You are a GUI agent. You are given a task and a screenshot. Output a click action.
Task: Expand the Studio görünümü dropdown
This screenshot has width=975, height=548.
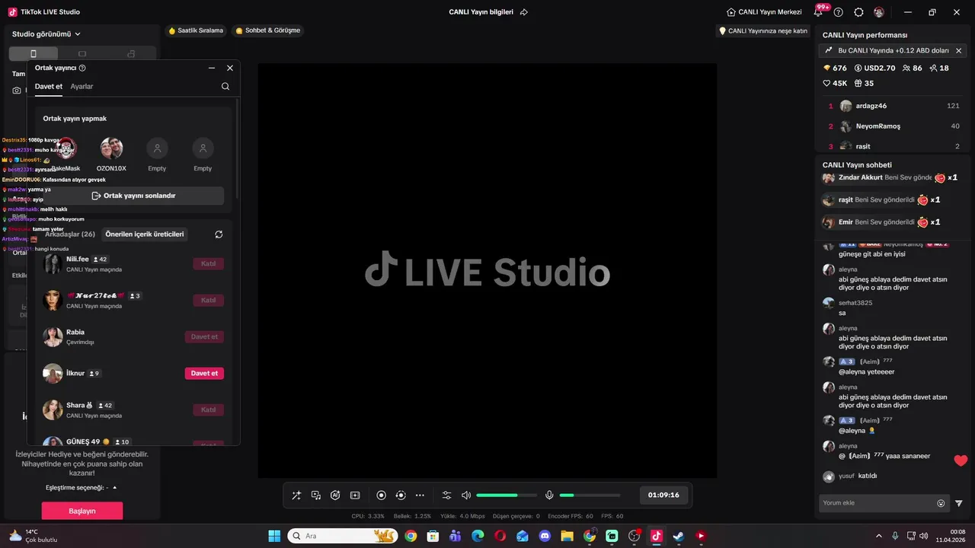coord(46,33)
